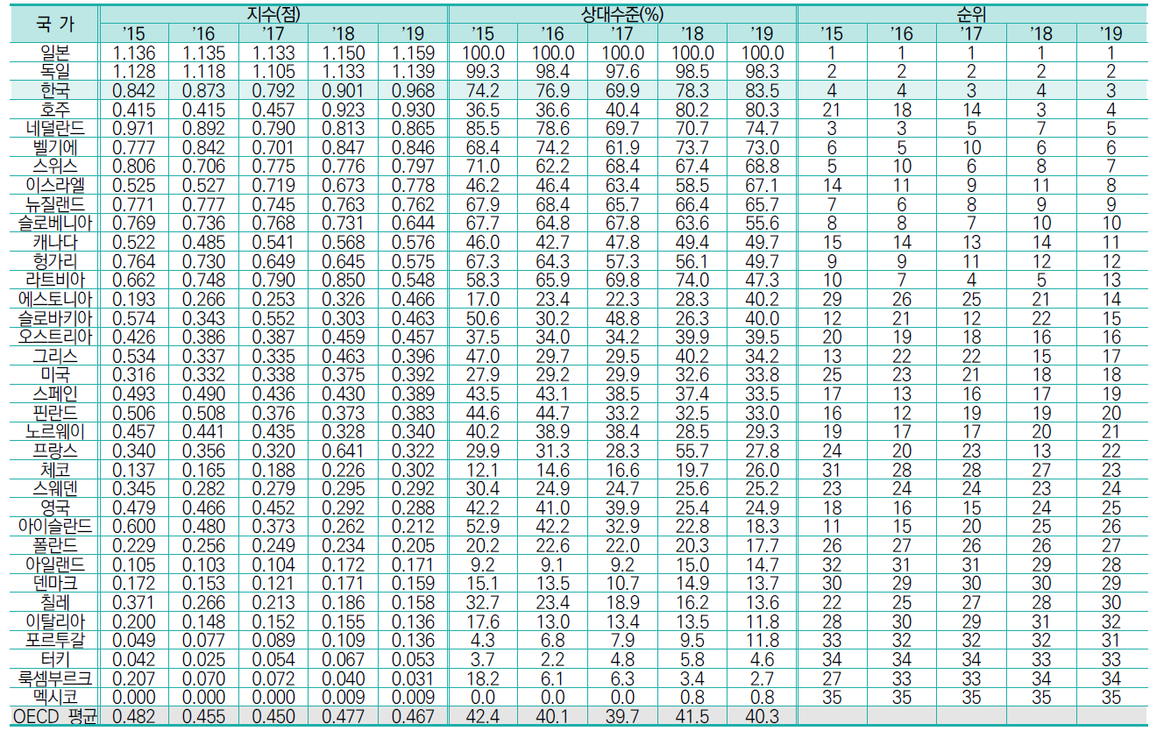This screenshot has width=1164, height=731.
Task: Select the 핀란드 country cell
Action: pyautogui.click(x=53, y=413)
